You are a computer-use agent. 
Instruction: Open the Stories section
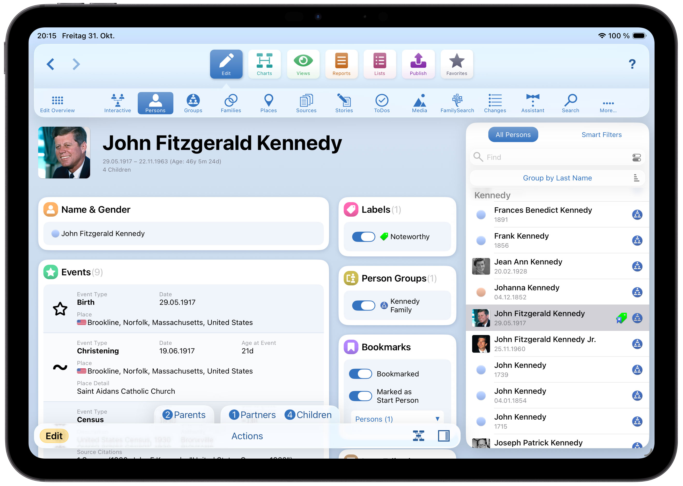(344, 103)
